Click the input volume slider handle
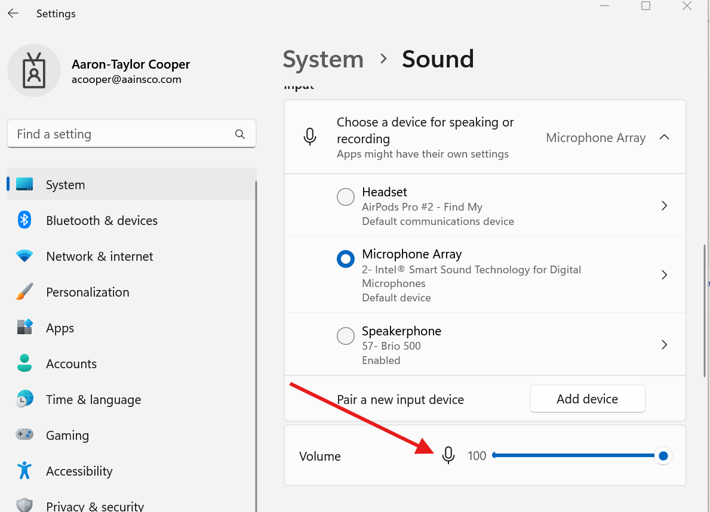 click(x=663, y=457)
